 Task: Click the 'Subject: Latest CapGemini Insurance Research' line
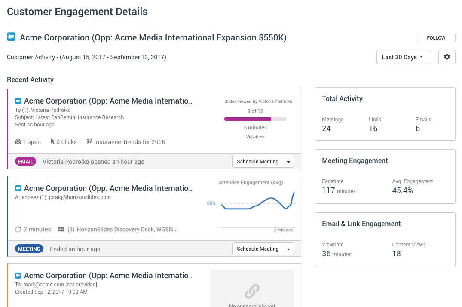click(x=70, y=117)
